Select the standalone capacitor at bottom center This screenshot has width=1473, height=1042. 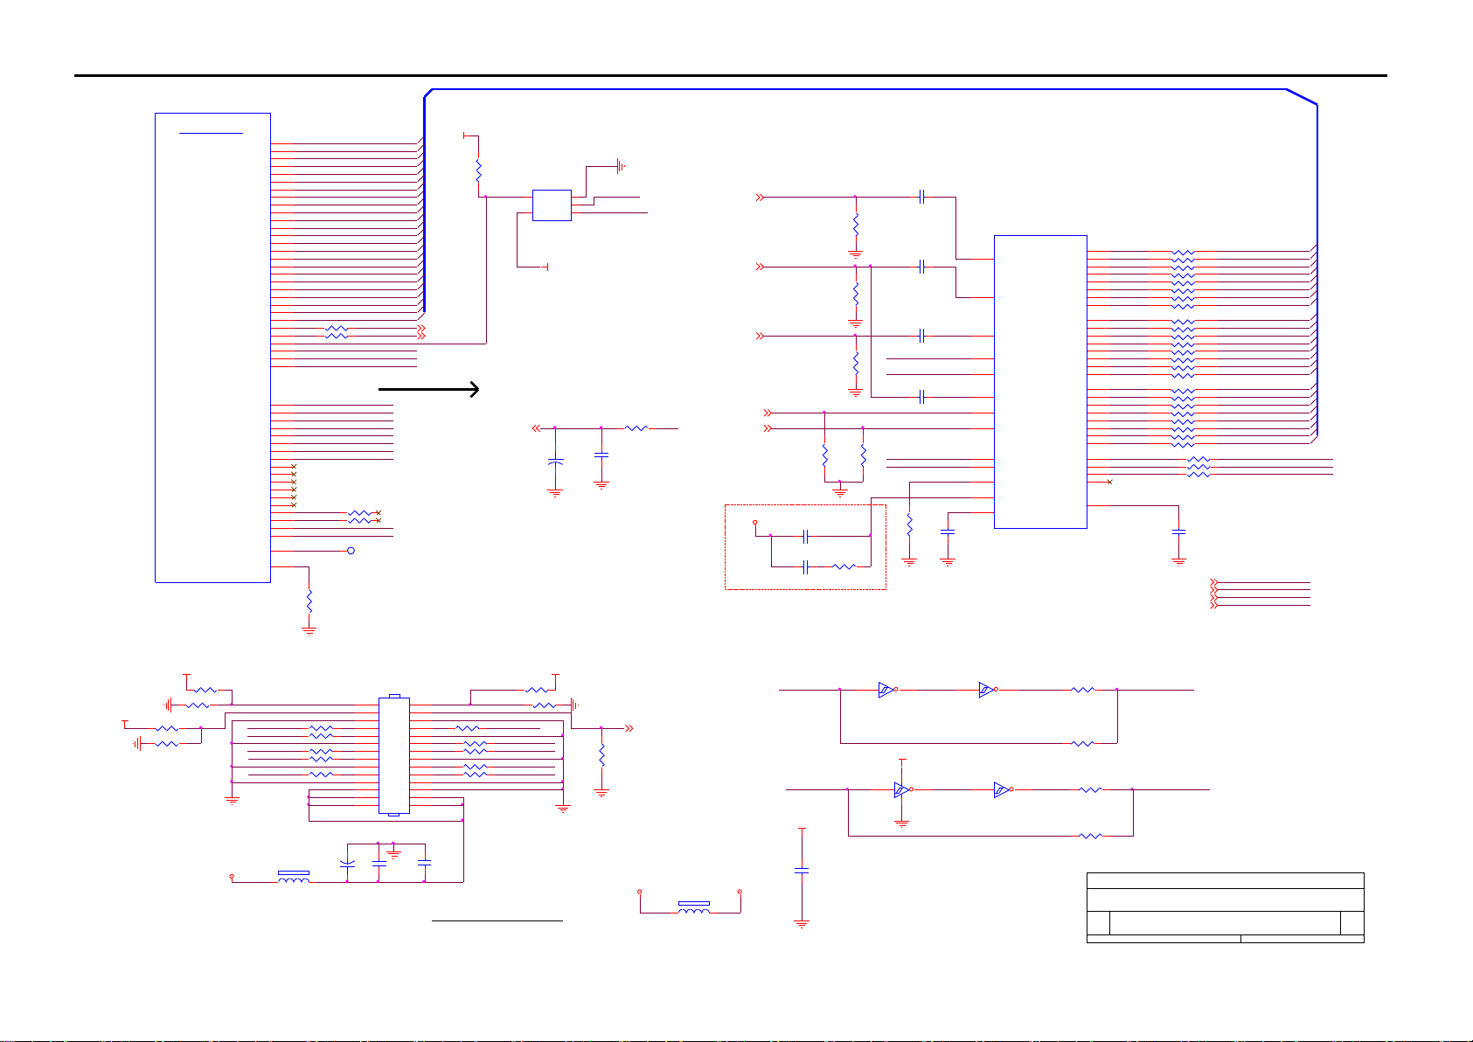pyautogui.click(x=802, y=870)
